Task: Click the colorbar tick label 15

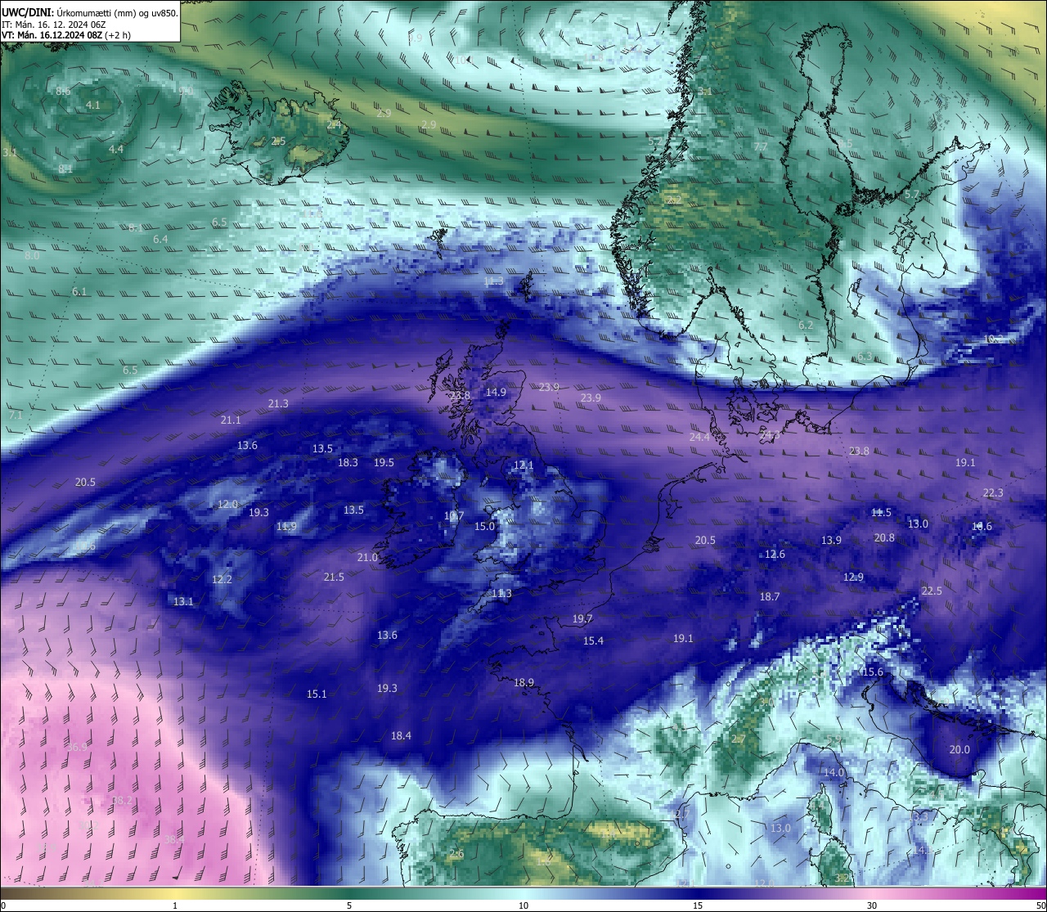Action: (x=698, y=905)
